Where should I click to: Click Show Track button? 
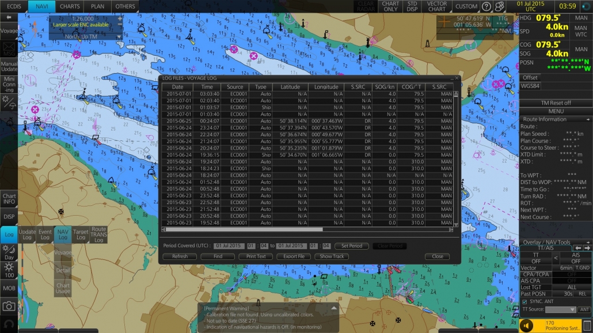(332, 257)
